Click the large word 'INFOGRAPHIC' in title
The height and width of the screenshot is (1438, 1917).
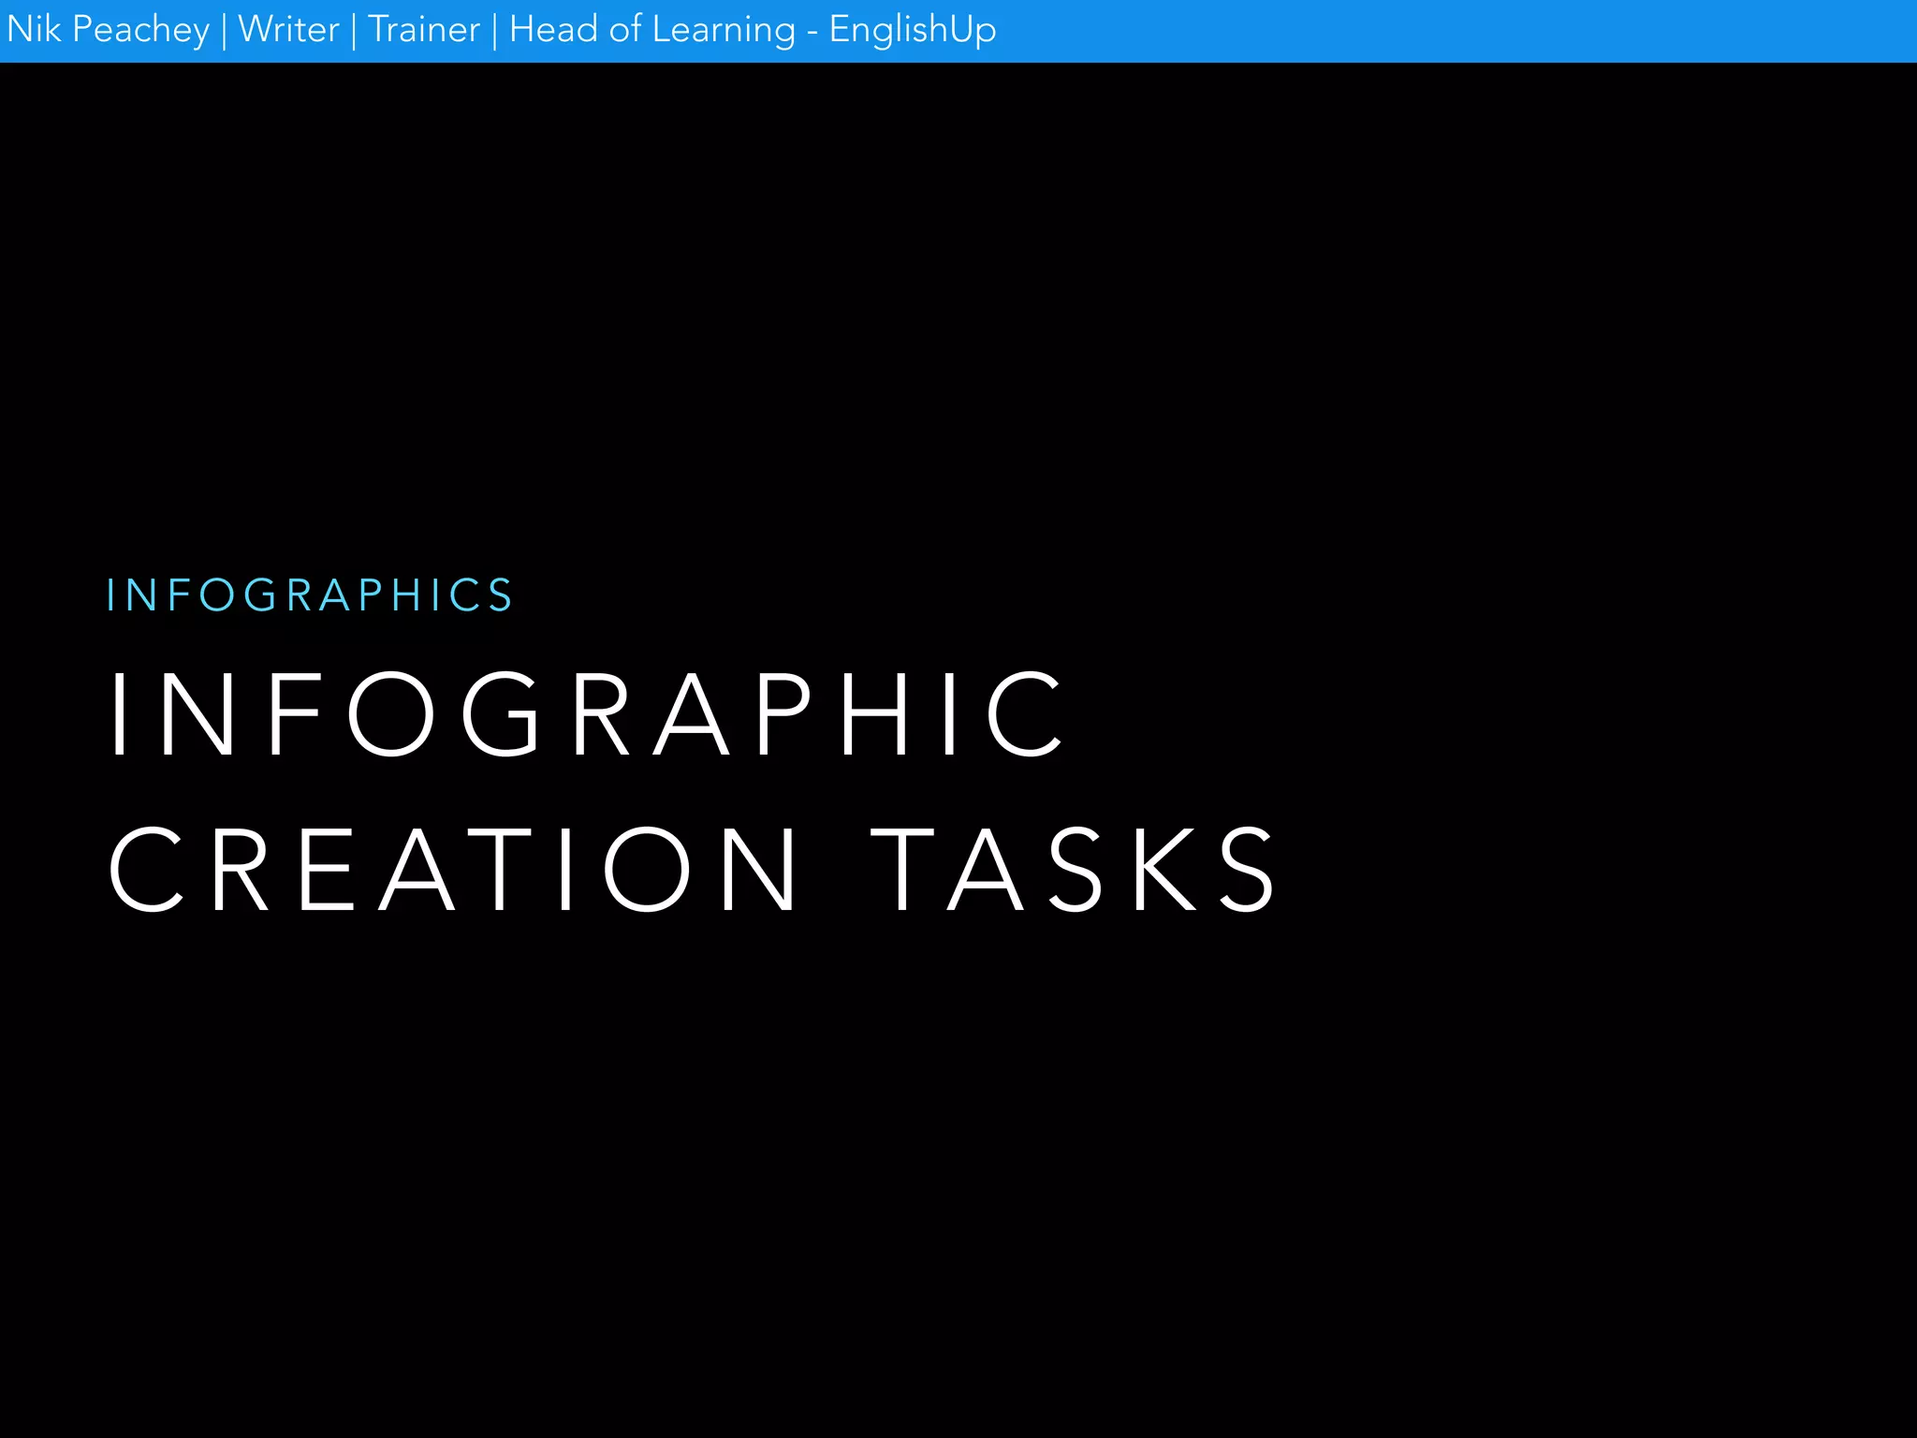588,714
